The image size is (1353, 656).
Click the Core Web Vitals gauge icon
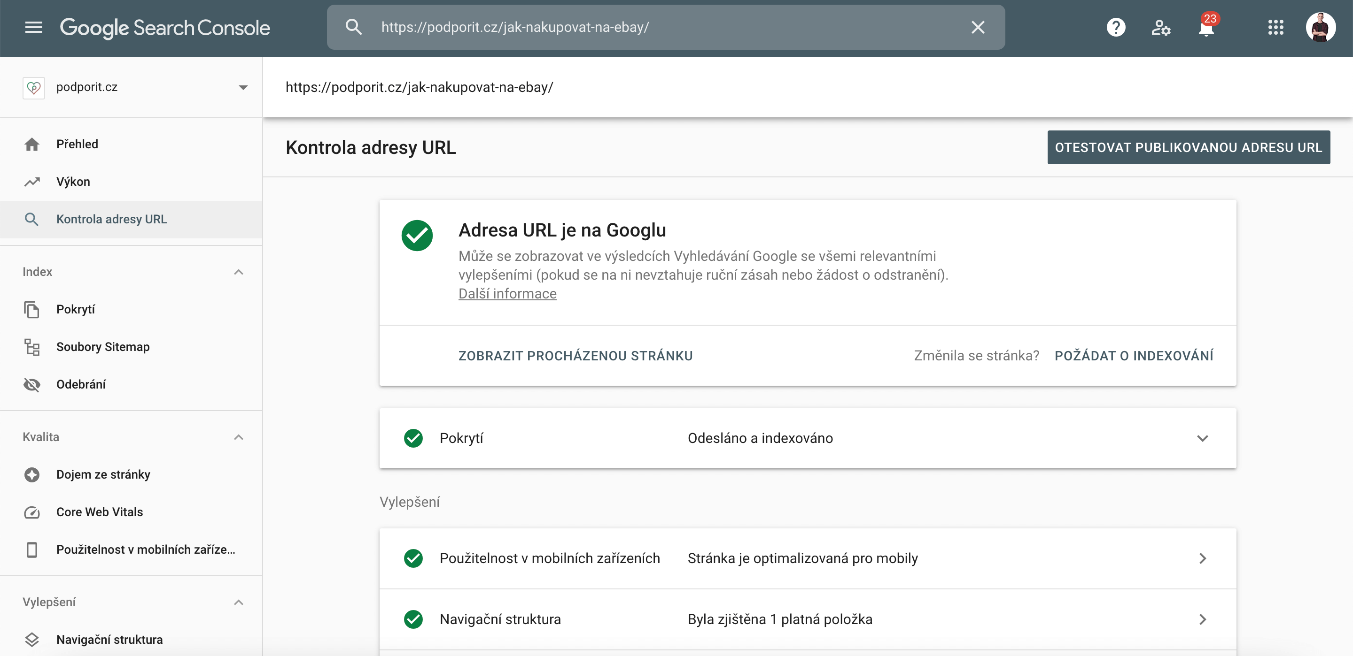pos(32,512)
